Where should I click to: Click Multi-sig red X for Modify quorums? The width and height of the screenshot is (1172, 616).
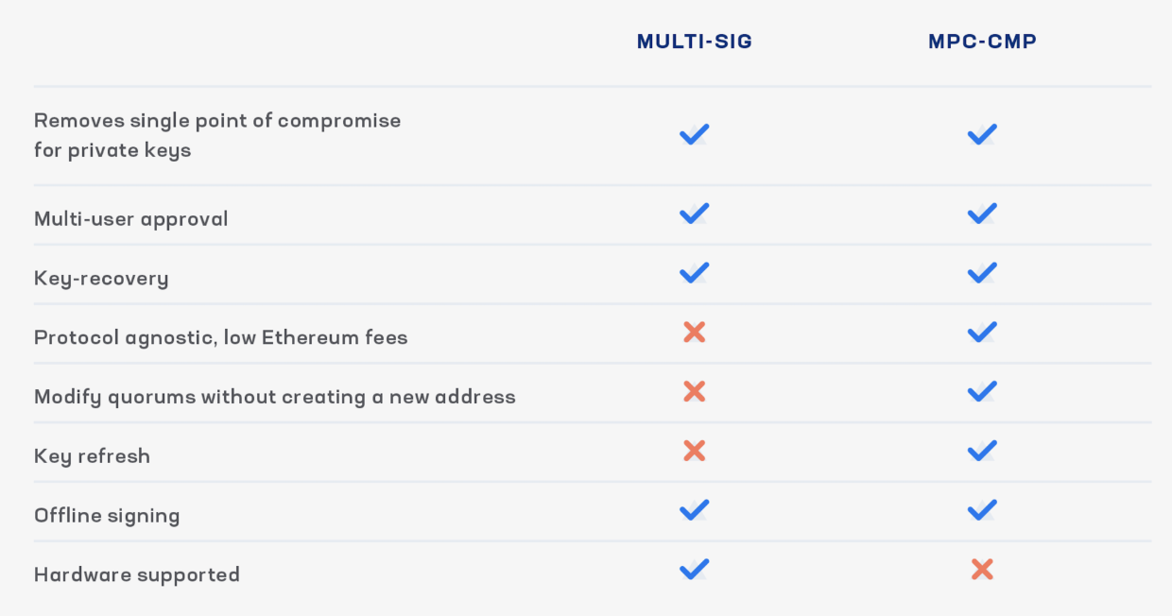[x=694, y=392]
